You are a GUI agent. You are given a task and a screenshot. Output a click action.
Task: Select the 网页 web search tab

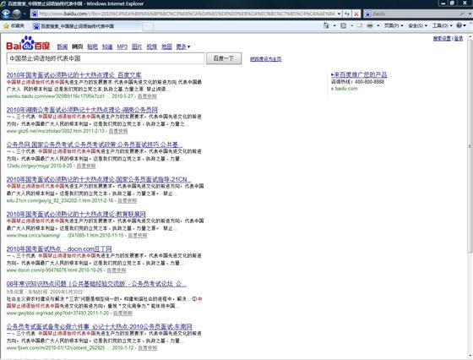(77, 46)
